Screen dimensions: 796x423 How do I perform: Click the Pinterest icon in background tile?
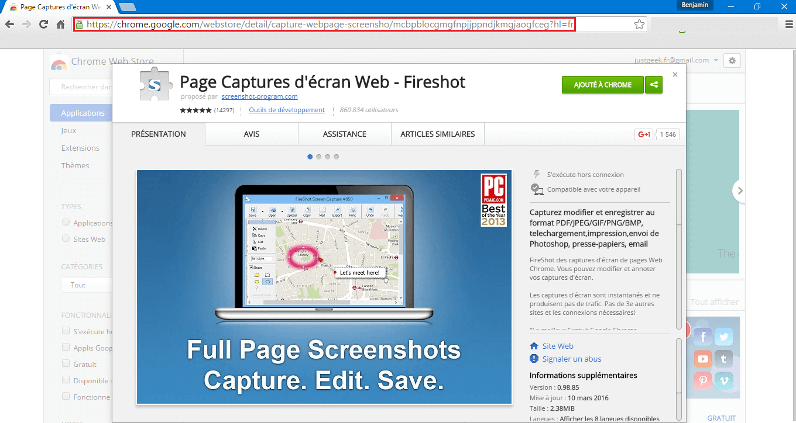[702, 381]
